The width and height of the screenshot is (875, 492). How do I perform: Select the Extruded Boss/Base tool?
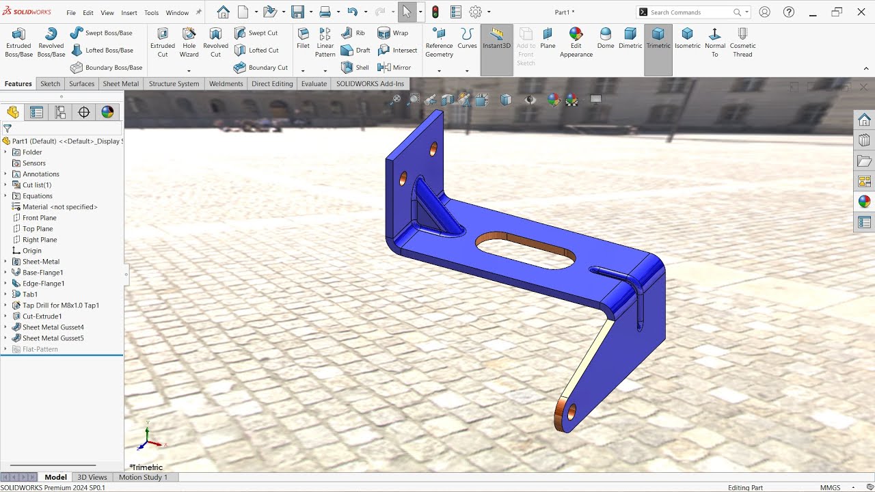click(x=18, y=42)
